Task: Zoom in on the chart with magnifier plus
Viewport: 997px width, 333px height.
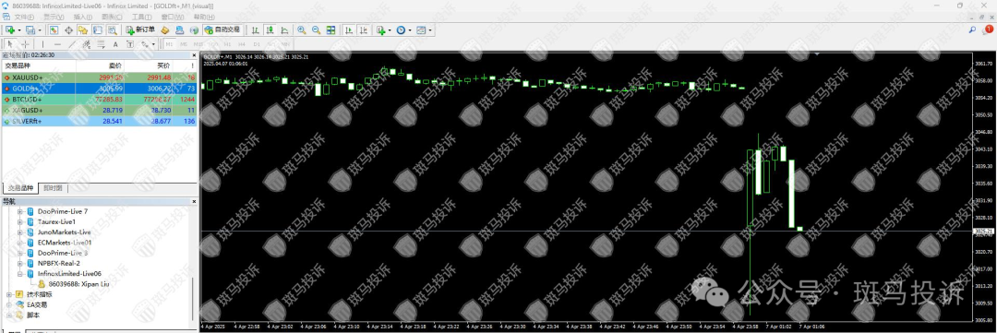Action: coord(301,30)
